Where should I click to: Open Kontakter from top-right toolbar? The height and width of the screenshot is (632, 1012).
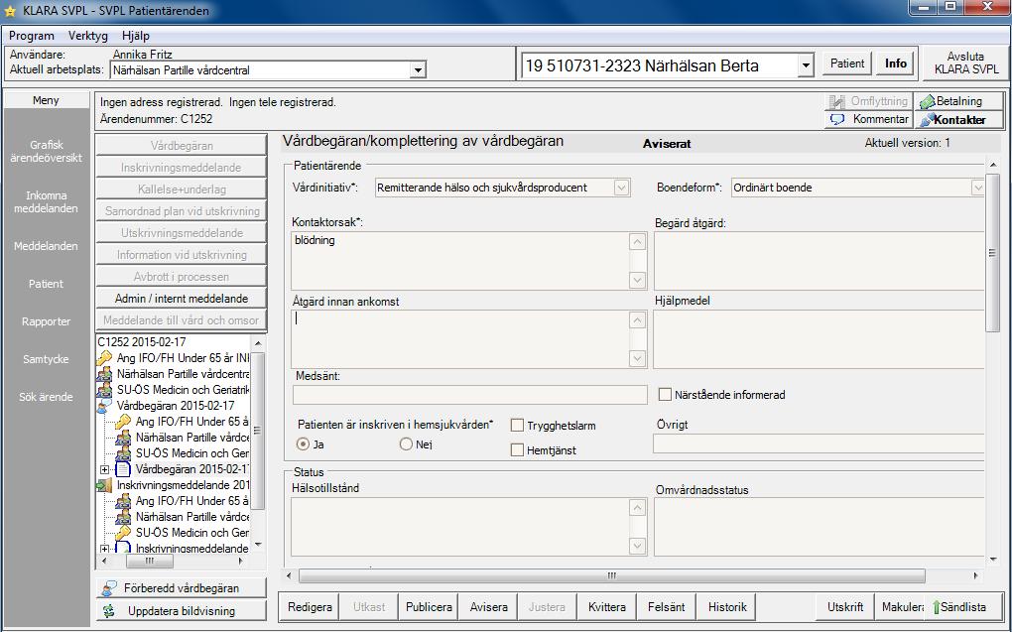[x=958, y=119]
